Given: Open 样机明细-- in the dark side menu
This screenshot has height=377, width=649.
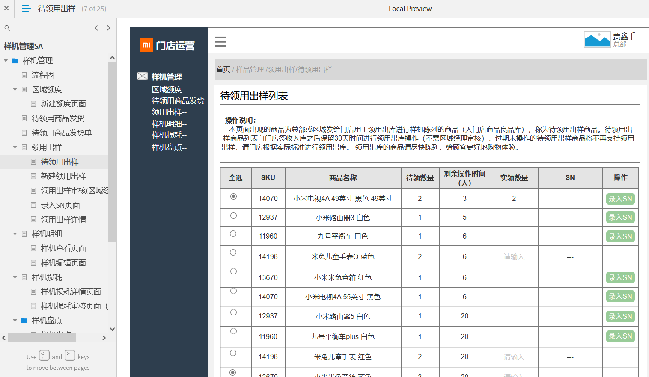Looking at the screenshot, I should pyautogui.click(x=169, y=124).
